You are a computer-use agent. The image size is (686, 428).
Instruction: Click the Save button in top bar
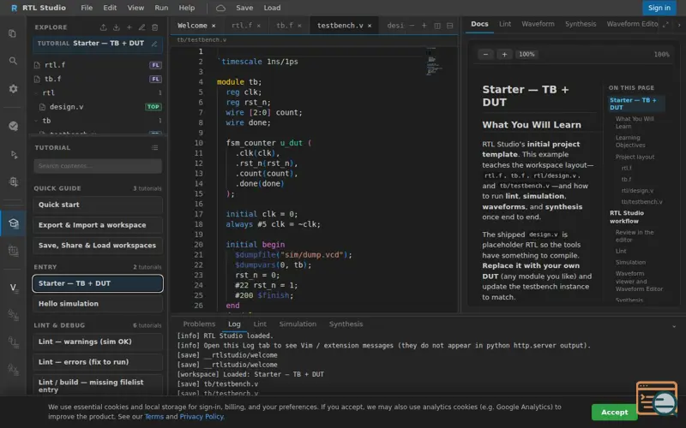coord(244,8)
